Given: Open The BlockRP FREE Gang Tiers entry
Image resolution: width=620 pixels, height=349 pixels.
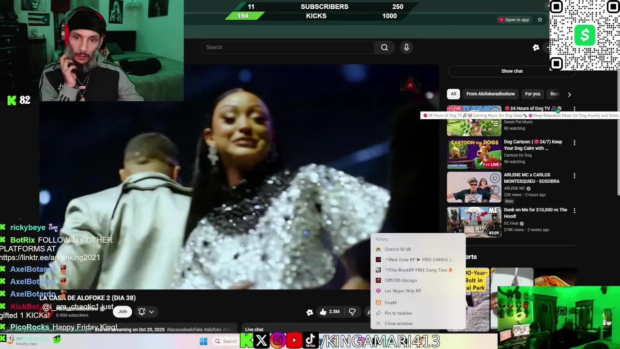Looking at the screenshot, I should point(418,270).
